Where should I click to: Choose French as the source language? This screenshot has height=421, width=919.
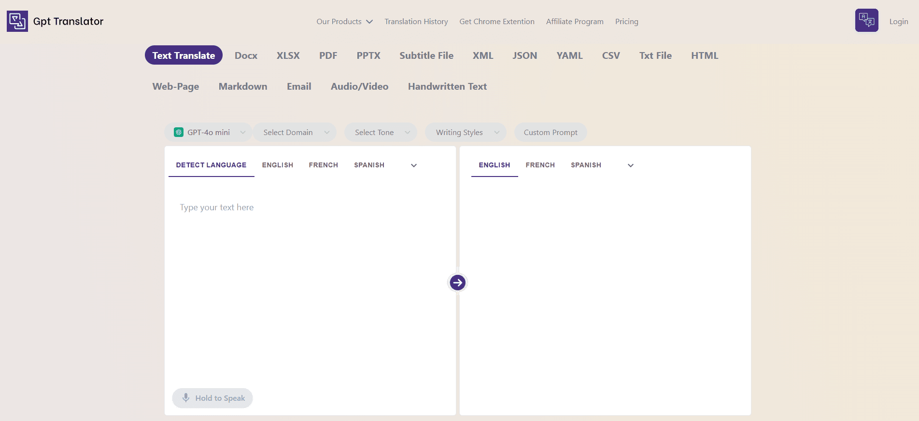323,165
